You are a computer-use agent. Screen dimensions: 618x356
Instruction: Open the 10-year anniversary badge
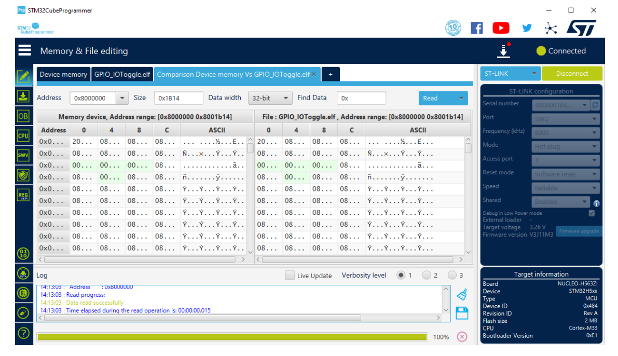[454, 28]
